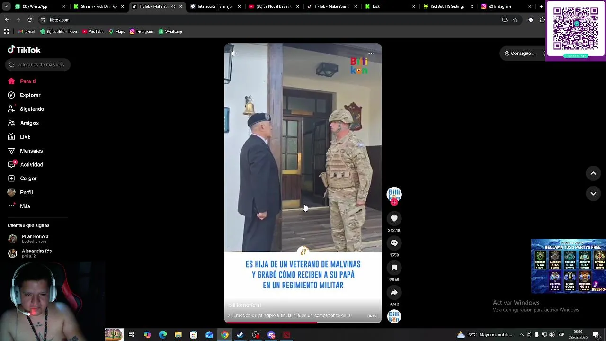Screen dimensions: 606x341
Task: Mute the active TikTok tab audio icon
Action: tap(173, 7)
